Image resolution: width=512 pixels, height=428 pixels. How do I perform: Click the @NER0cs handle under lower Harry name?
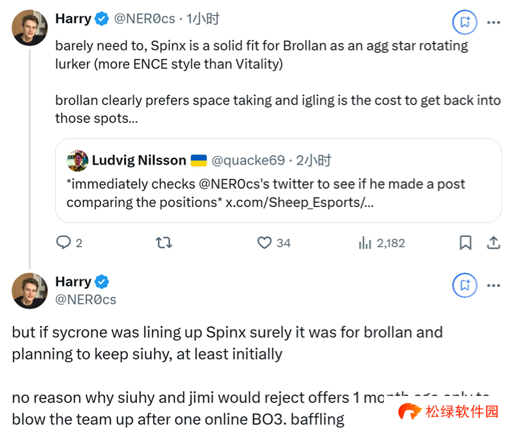click(86, 299)
